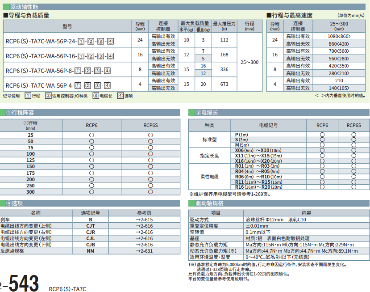Image resolution: width=370 pixels, height=292 pixels.
Task: Select the "导程与负载质量" table title
Action: point(26,15)
